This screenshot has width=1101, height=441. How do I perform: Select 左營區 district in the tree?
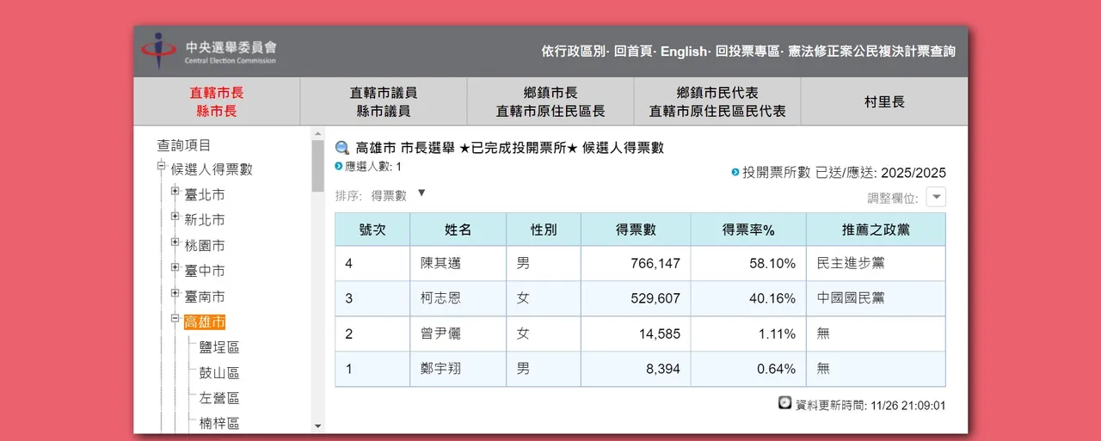pyautogui.click(x=219, y=398)
